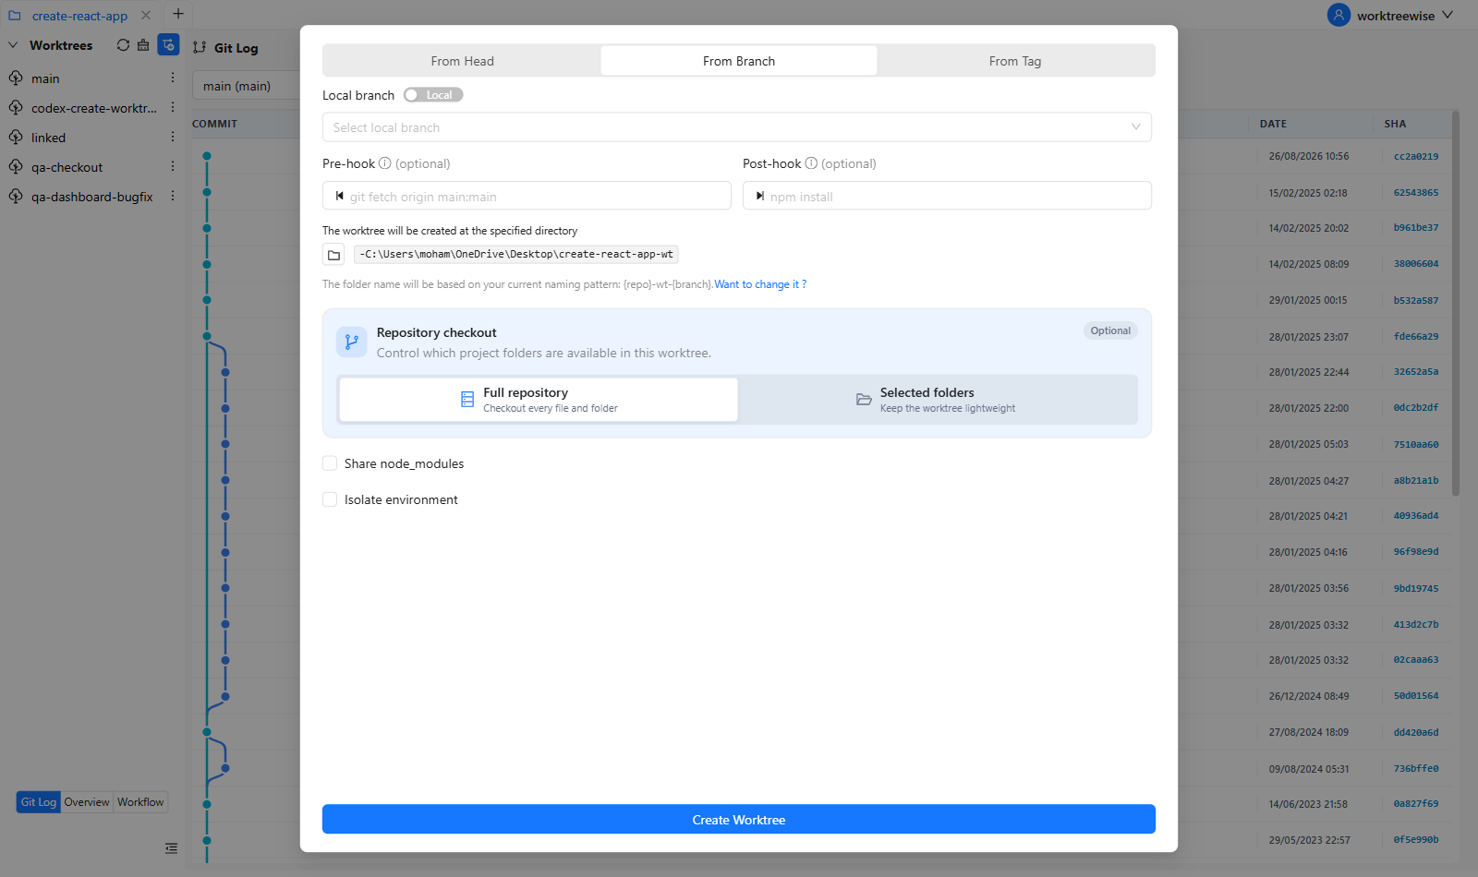The height and width of the screenshot is (877, 1478).
Task: Collapse the Worktrees section chevron
Action: pos(13,45)
